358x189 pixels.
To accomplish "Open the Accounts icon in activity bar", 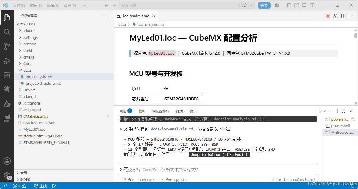I will point(7,161).
